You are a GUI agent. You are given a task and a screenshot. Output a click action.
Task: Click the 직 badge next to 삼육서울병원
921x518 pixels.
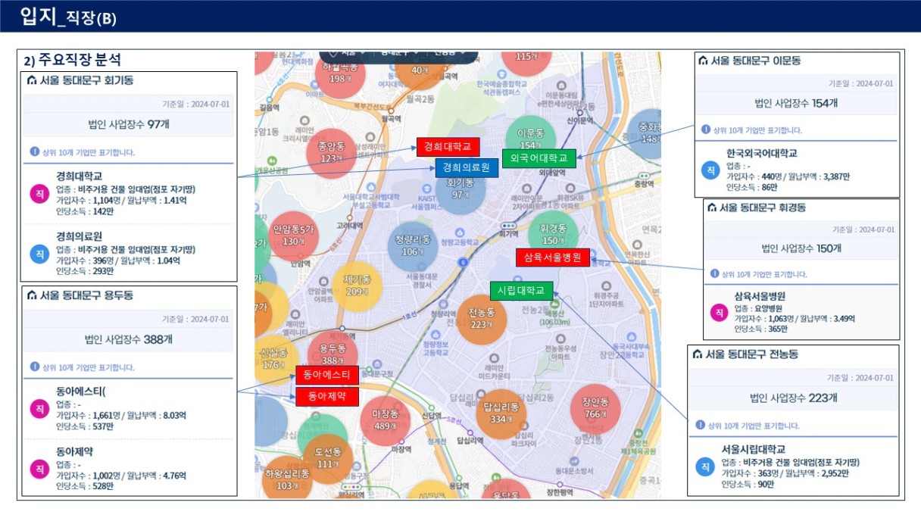pyautogui.click(x=718, y=312)
